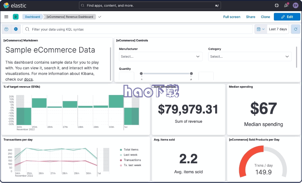
Task: Click the Dashboard breadcrumb
Action: coord(33,17)
